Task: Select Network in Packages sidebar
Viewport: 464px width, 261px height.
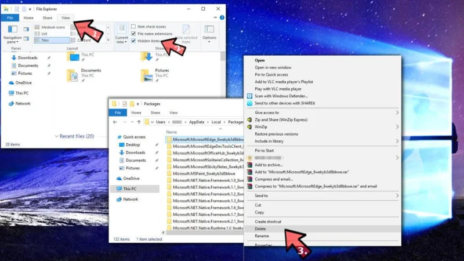Action: [127, 199]
